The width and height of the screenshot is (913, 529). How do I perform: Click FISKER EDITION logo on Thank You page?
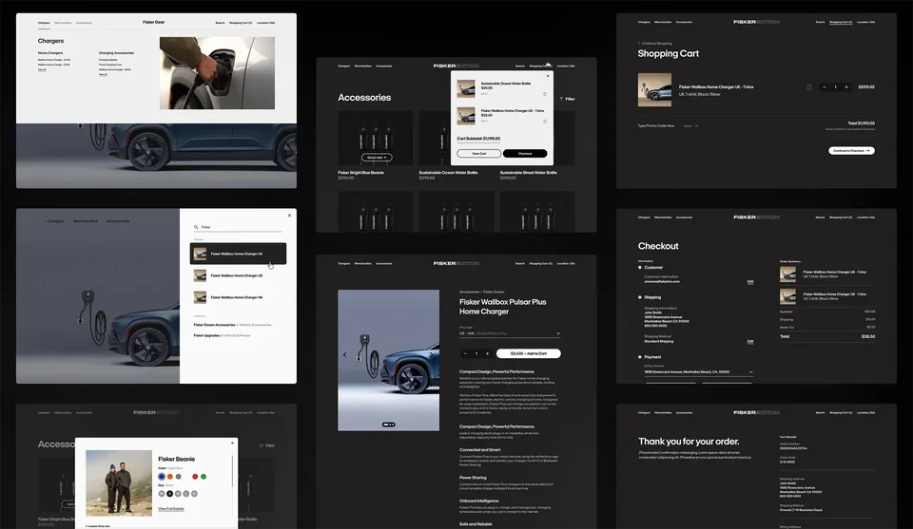tap(756, 413)
